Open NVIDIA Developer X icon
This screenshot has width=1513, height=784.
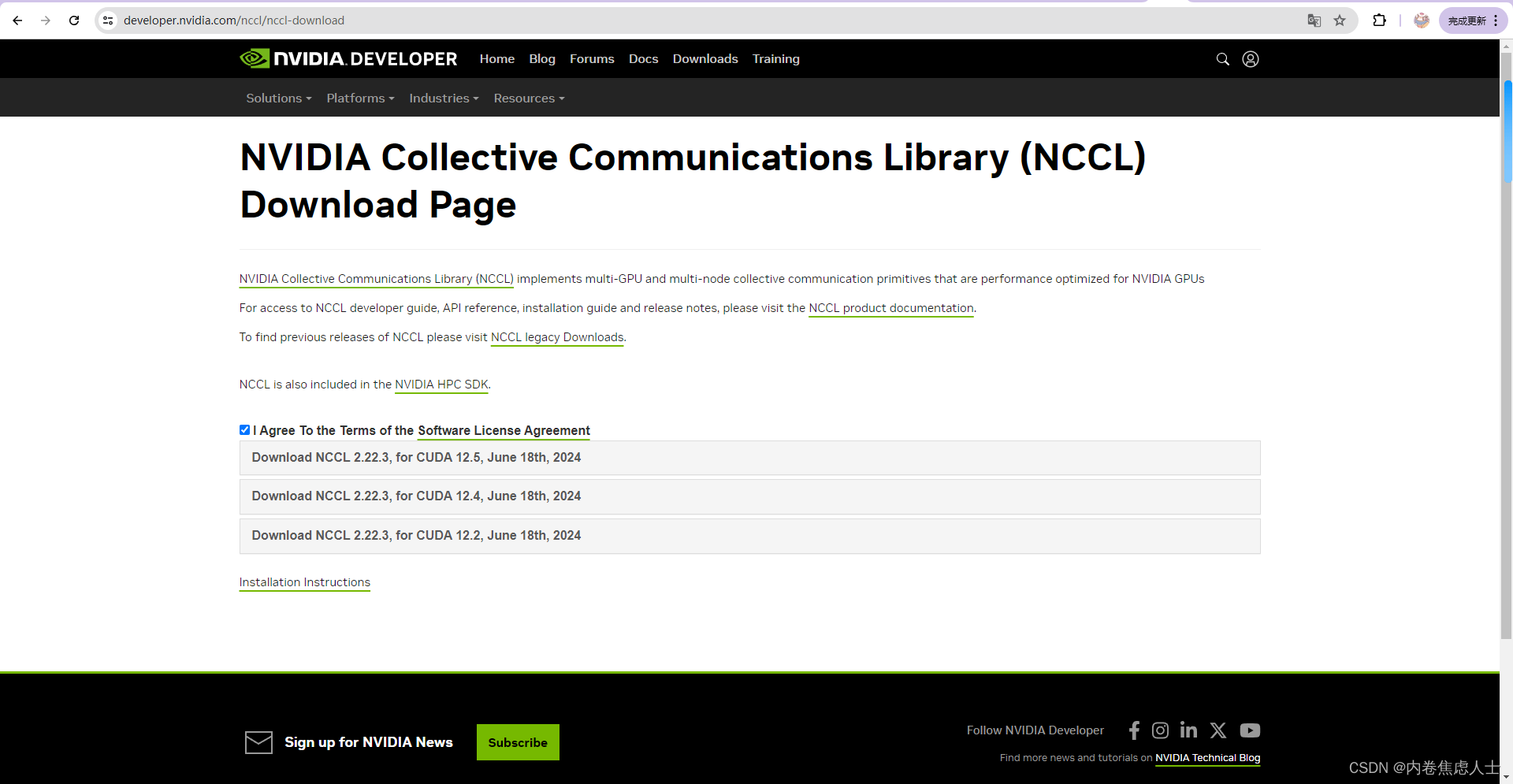click(x=1218, y=730)
